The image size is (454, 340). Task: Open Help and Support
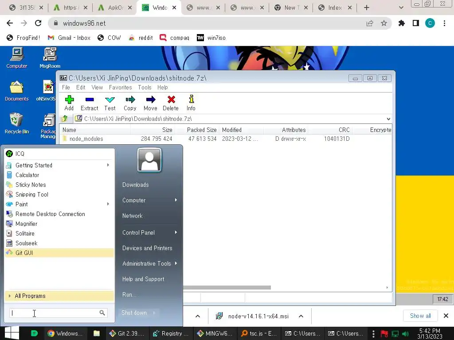pyautogui.click(x=143, y=279)
